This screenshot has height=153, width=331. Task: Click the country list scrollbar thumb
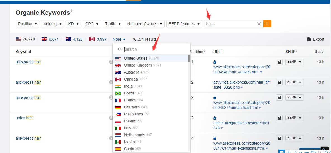tap(189, 58)
